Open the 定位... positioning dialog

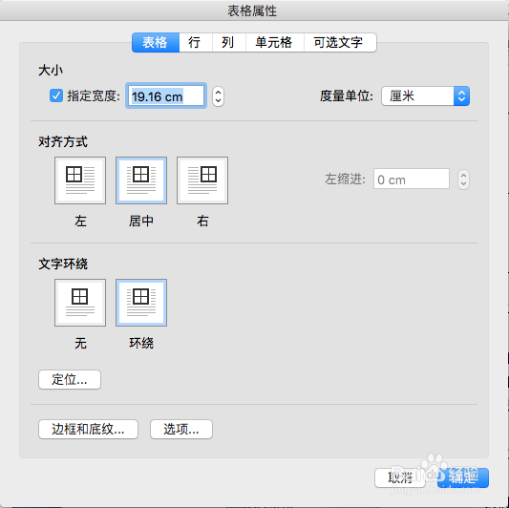point(70,379)
